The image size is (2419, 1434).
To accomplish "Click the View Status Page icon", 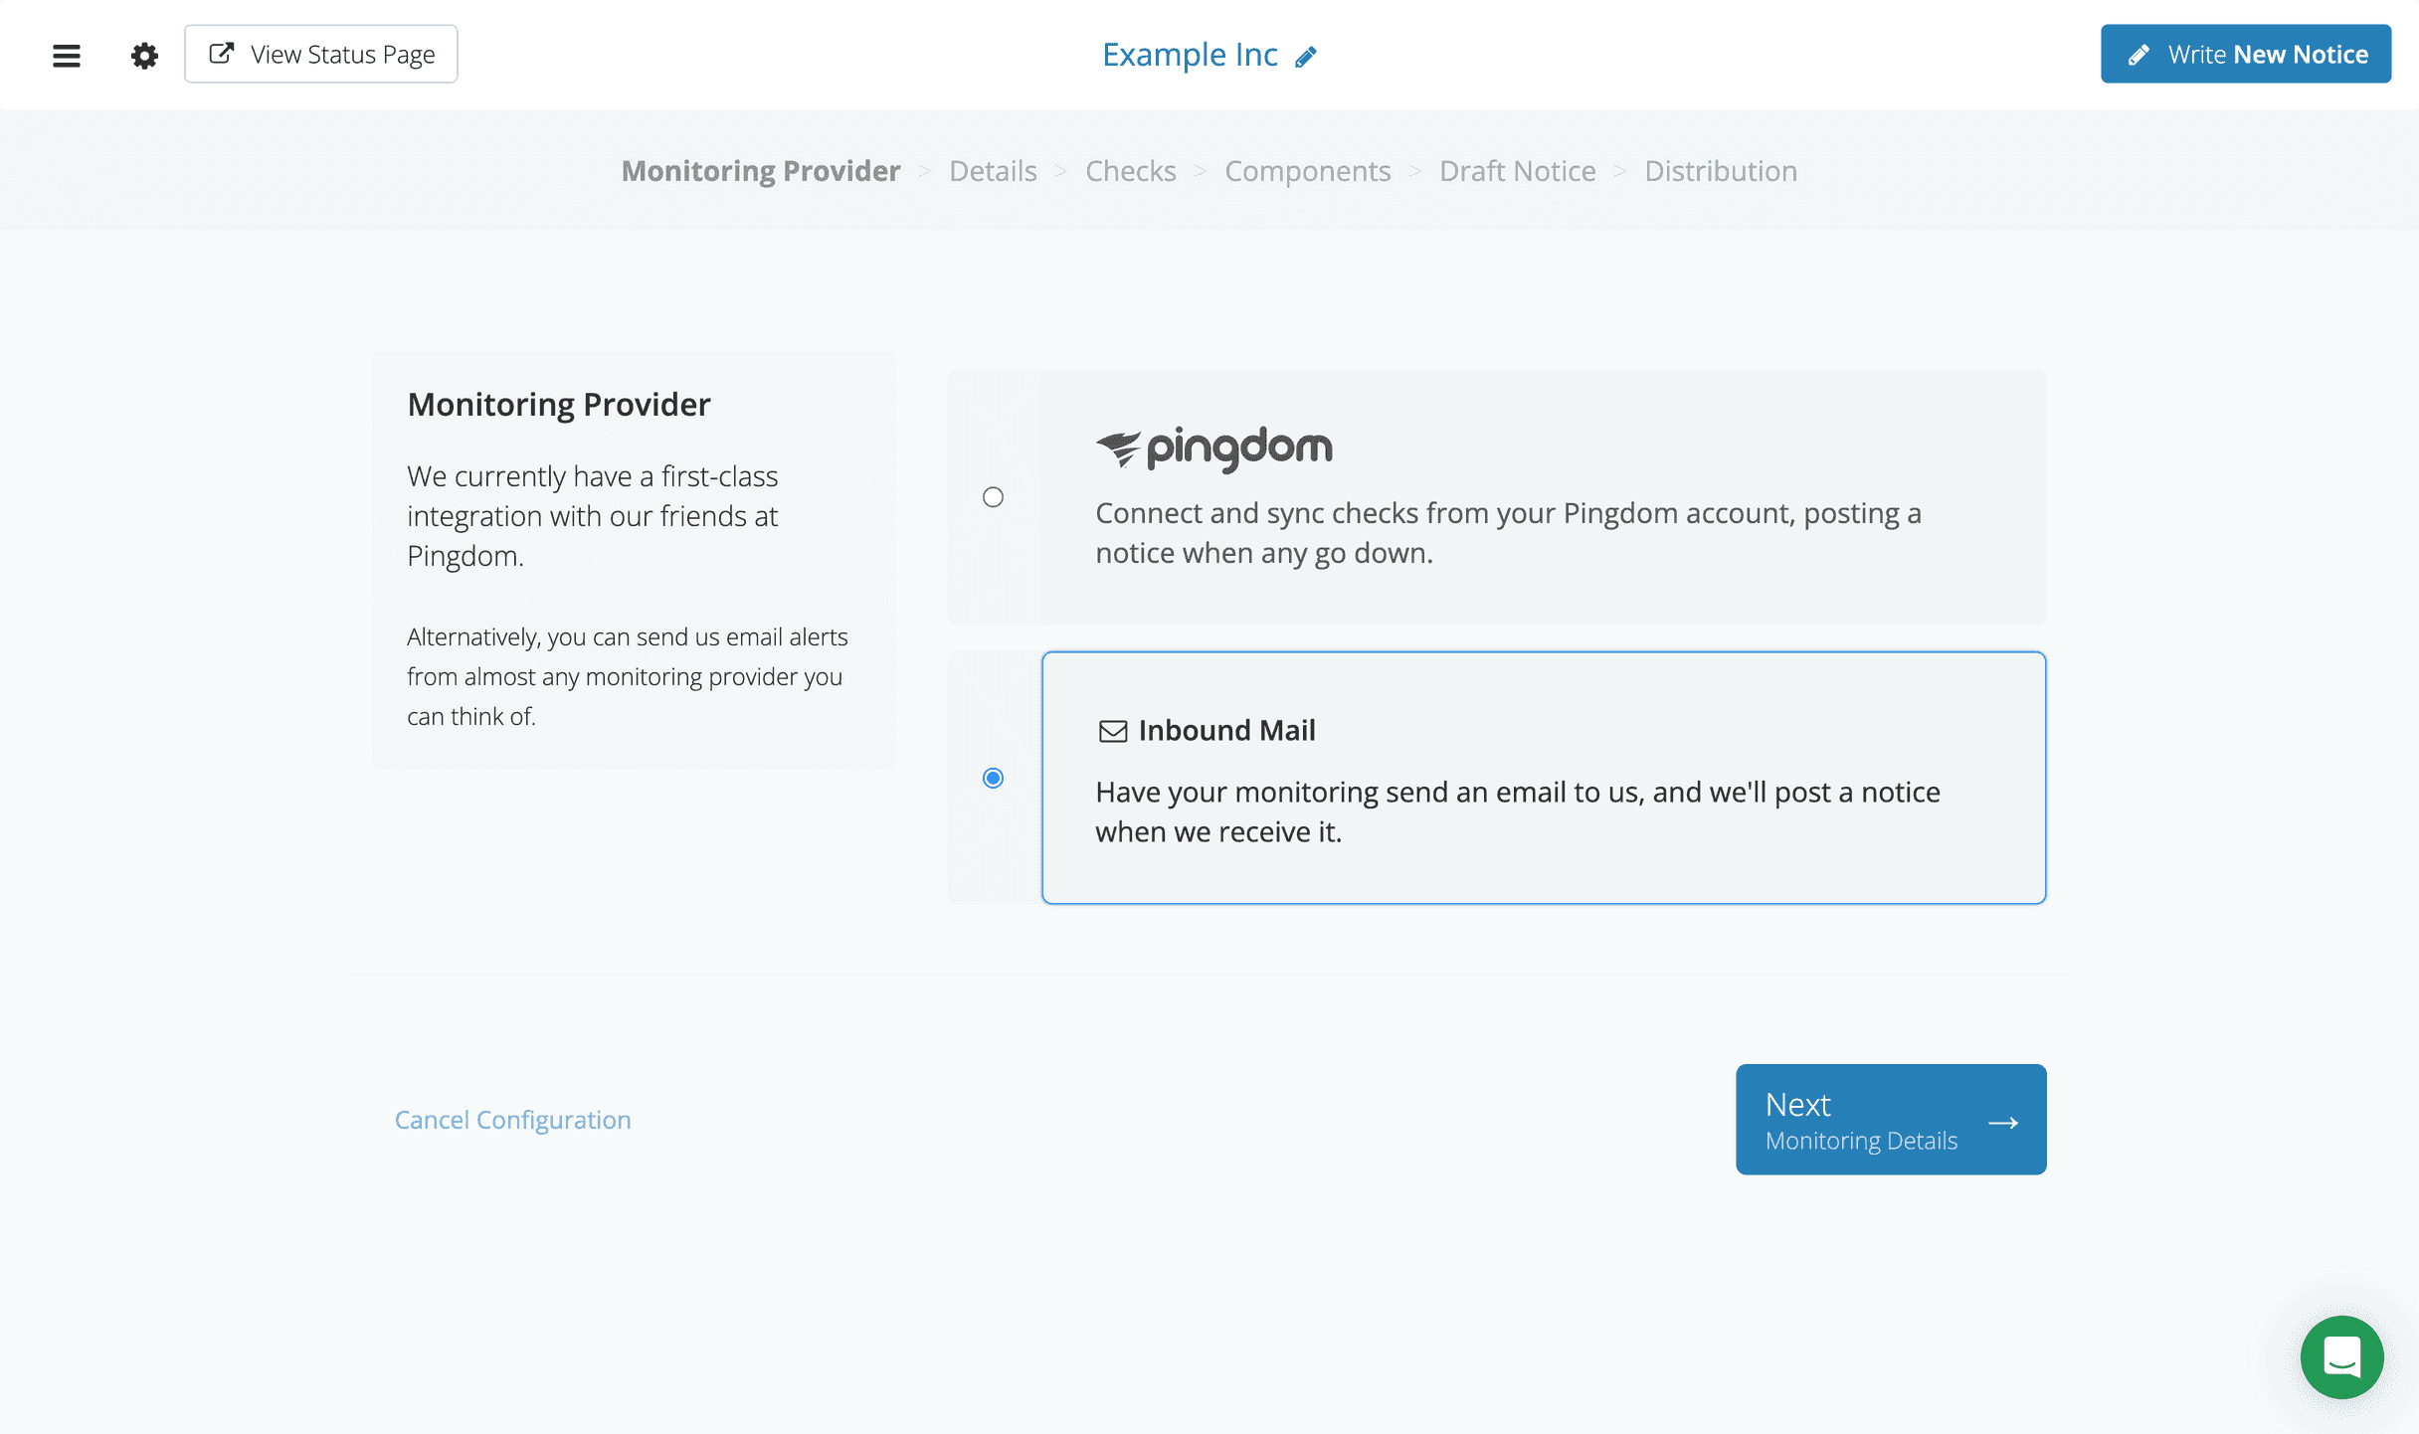I will 220,53.
